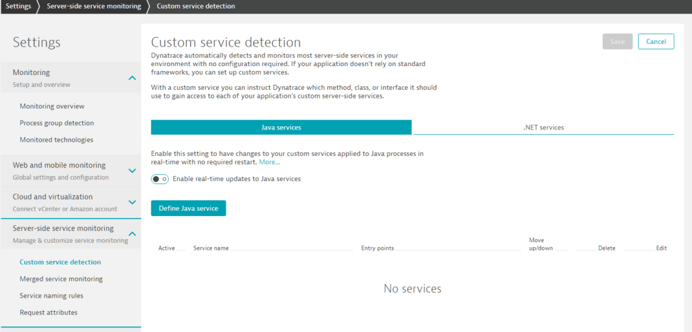The width and height of the screenshot is (692, 332).
Task: Click the Active column header
Action: pyautogui.click(x=167, y=248)
